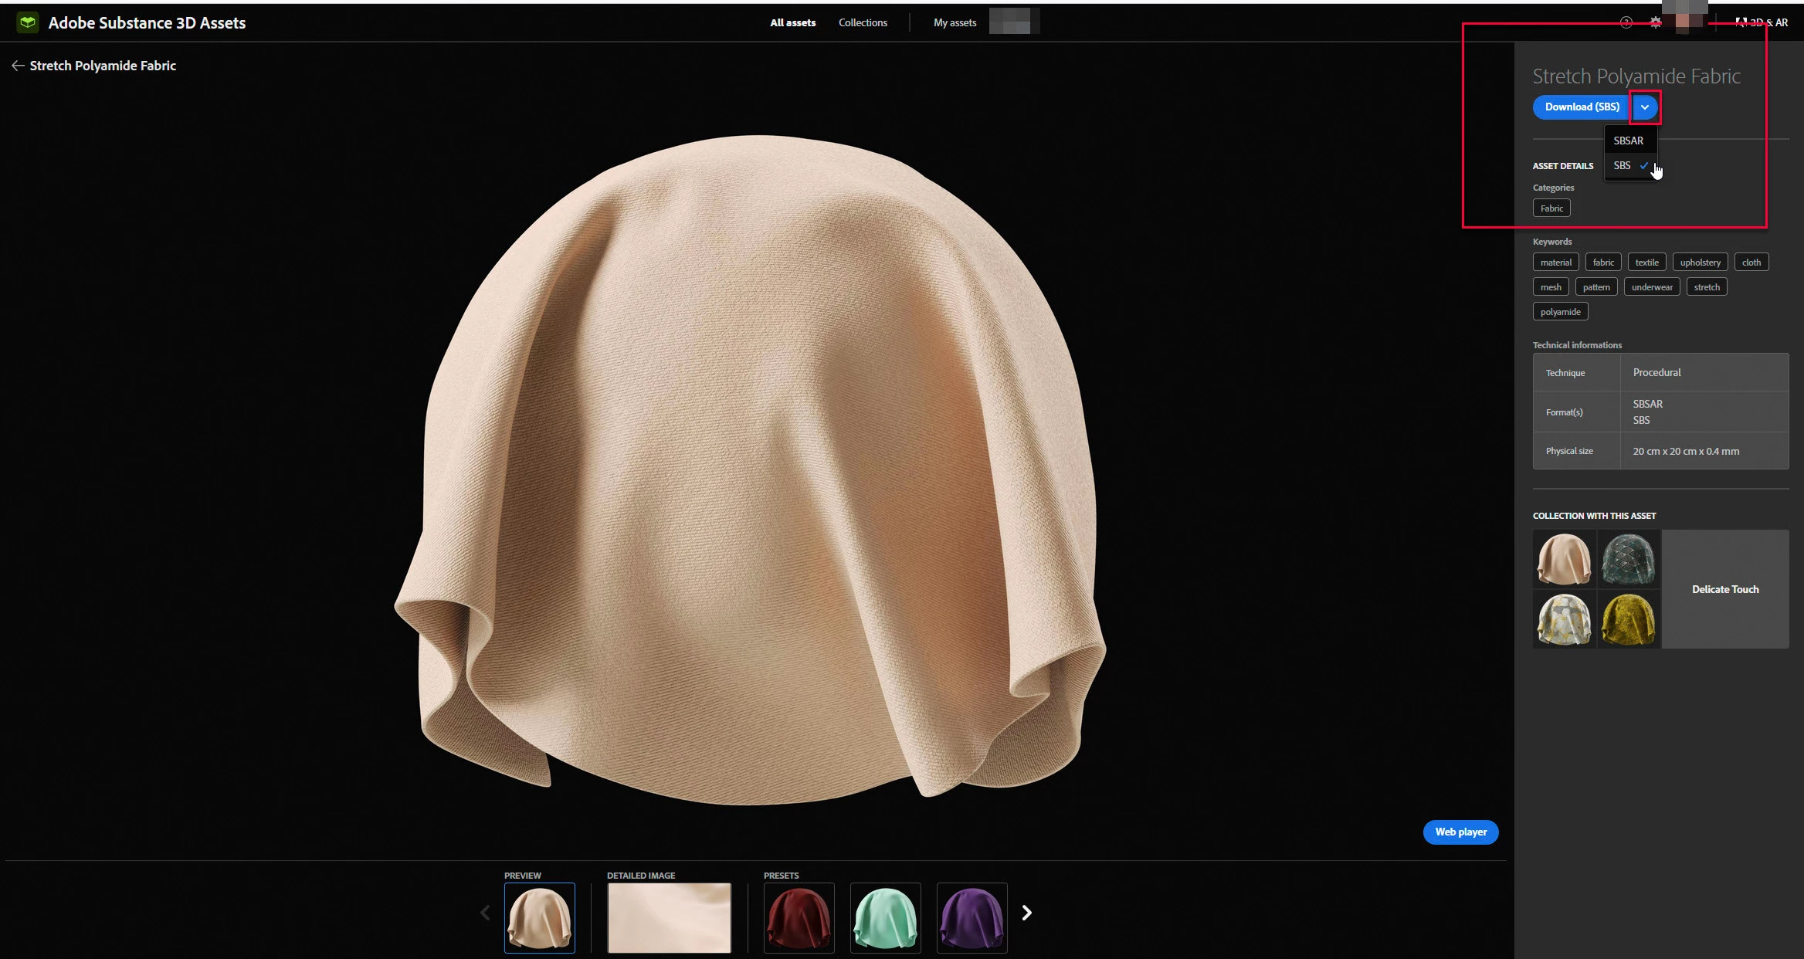Viewport: 1804px width, 959px height.
Task: Click the upholstery keyword tag
Action: [1700, 263]
